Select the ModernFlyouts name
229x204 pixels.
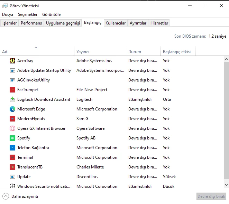pos(31,119)
